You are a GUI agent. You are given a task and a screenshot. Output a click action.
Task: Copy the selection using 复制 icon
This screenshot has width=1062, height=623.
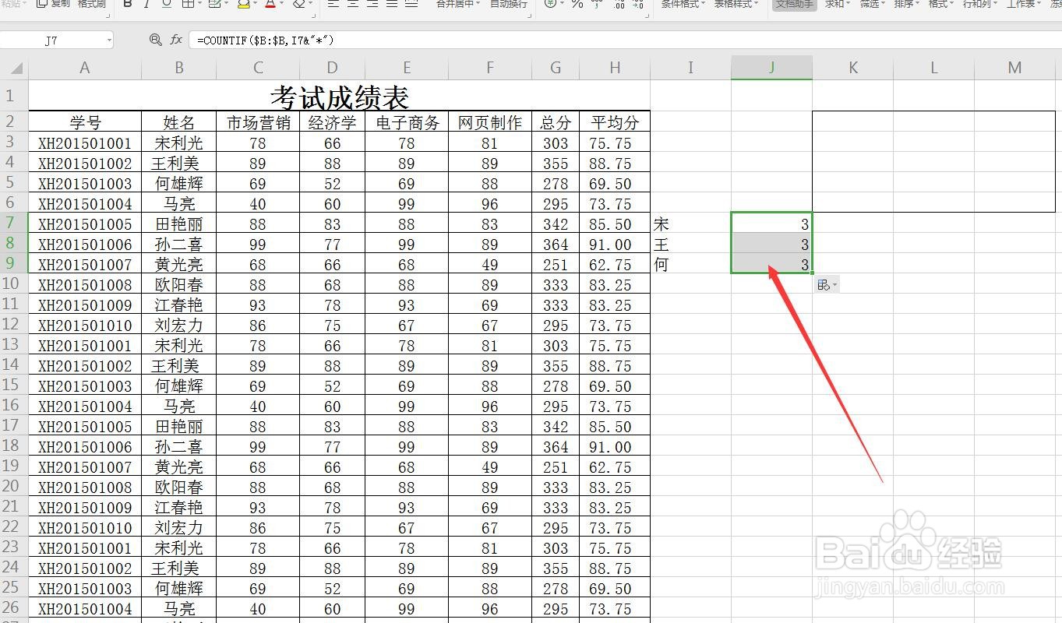(43, 6)
